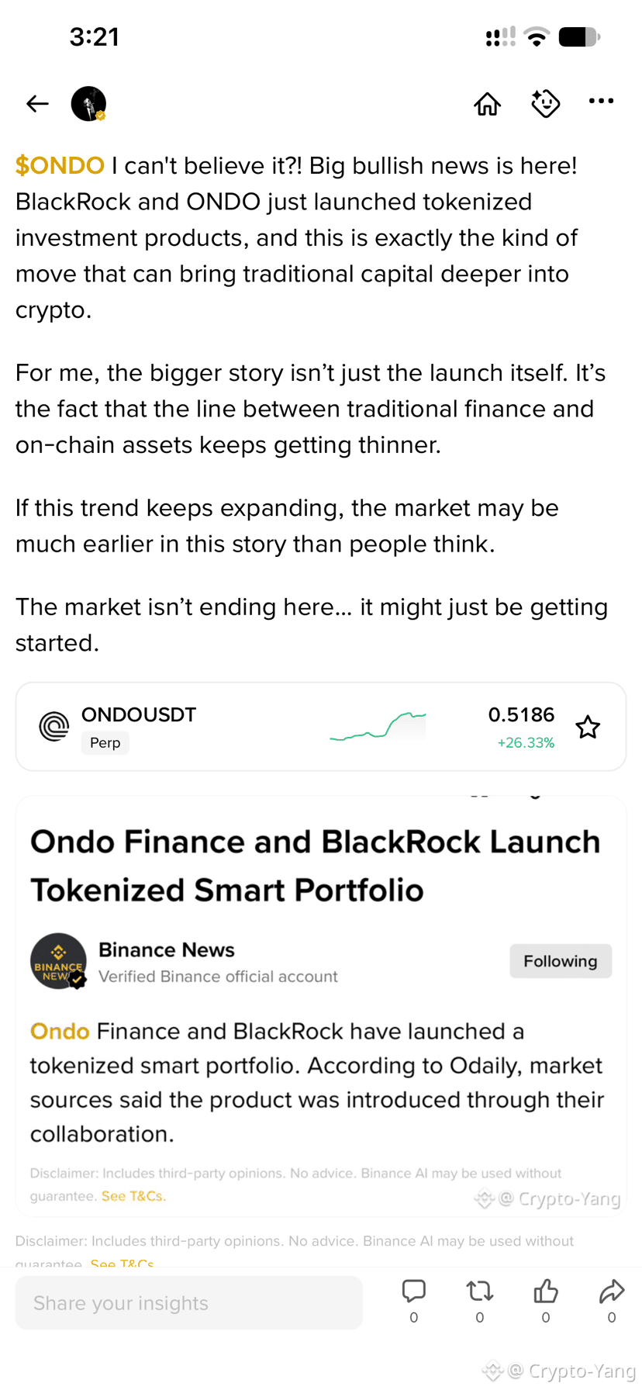Add ONDOUSDT to favorites with star

click(588, 727)
